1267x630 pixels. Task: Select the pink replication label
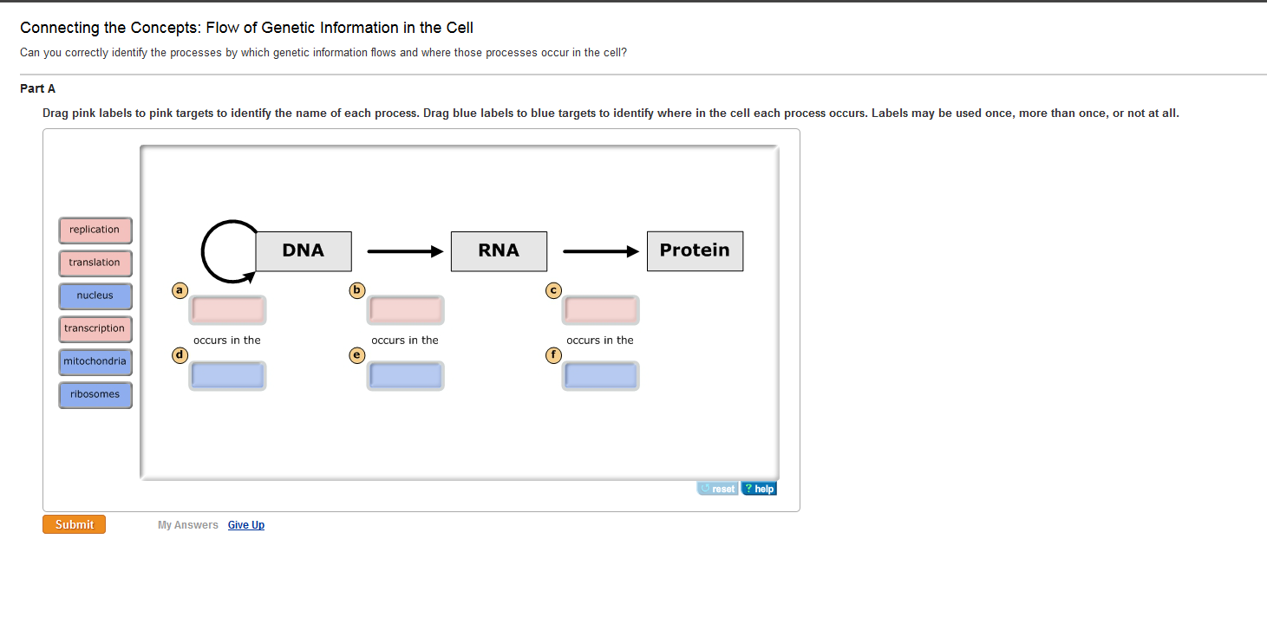[95, 230]
